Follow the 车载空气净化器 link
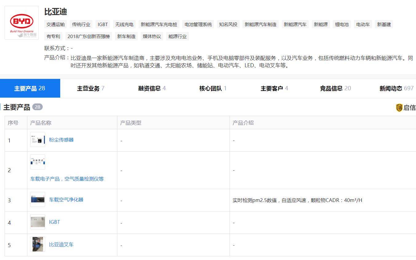This screenshot has width=416, height=260. 66,200
